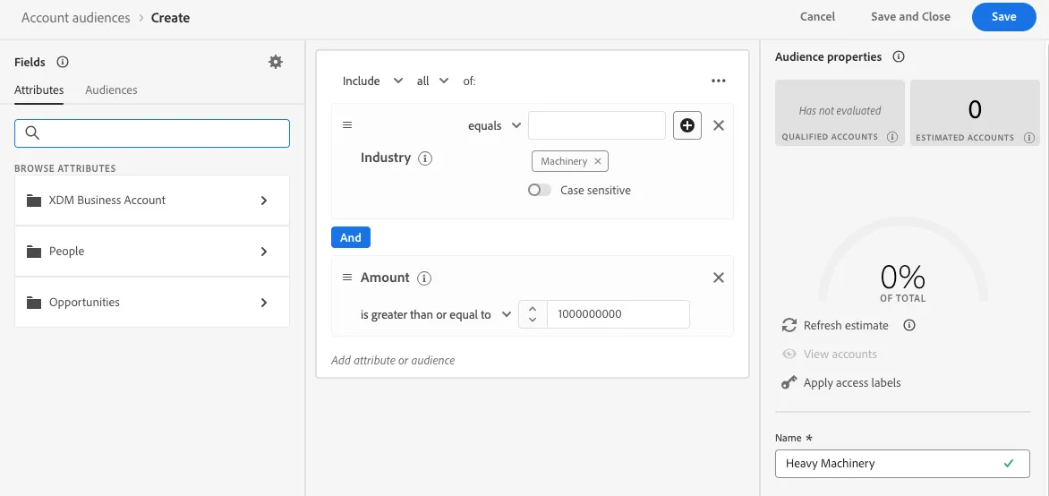
Task: Click the info icon beside Industry
Action: (425, 158)
